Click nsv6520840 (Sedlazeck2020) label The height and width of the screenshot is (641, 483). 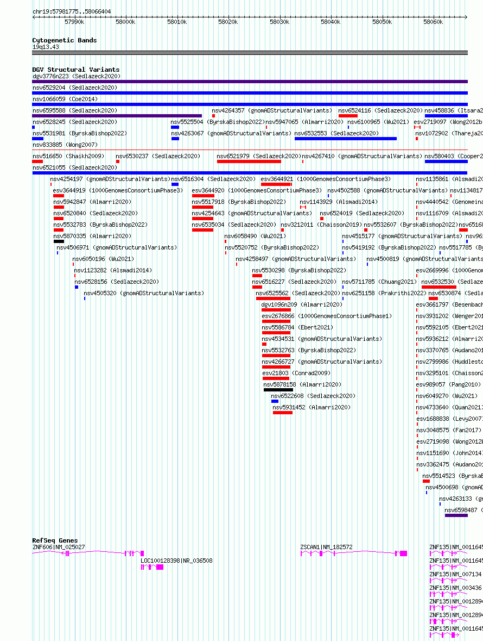tap(96, 213)
